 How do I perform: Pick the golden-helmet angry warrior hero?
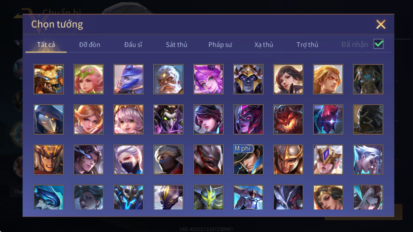coord(49,160)
